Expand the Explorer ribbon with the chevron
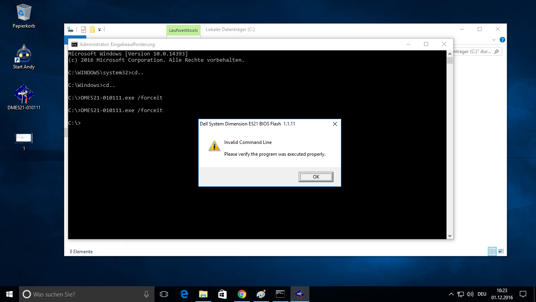536x302 pixels. [494, 40]
